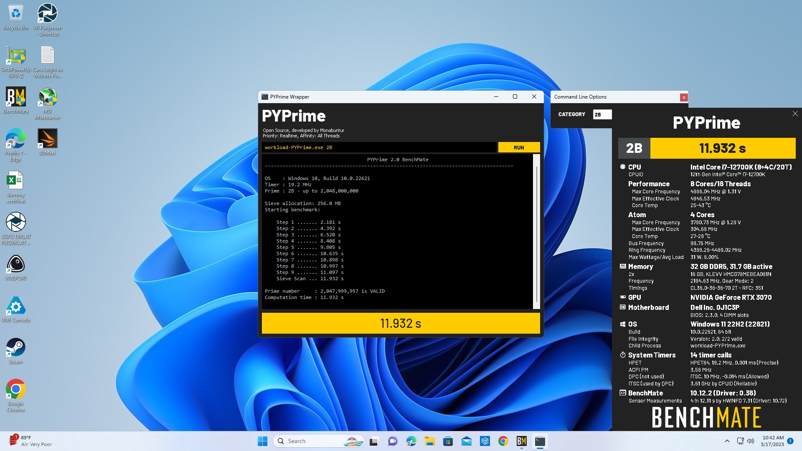Viewport: 802px width, 451px height.
Task: Open VIVE Console desktop shortcut
Action: click(16, 309)
